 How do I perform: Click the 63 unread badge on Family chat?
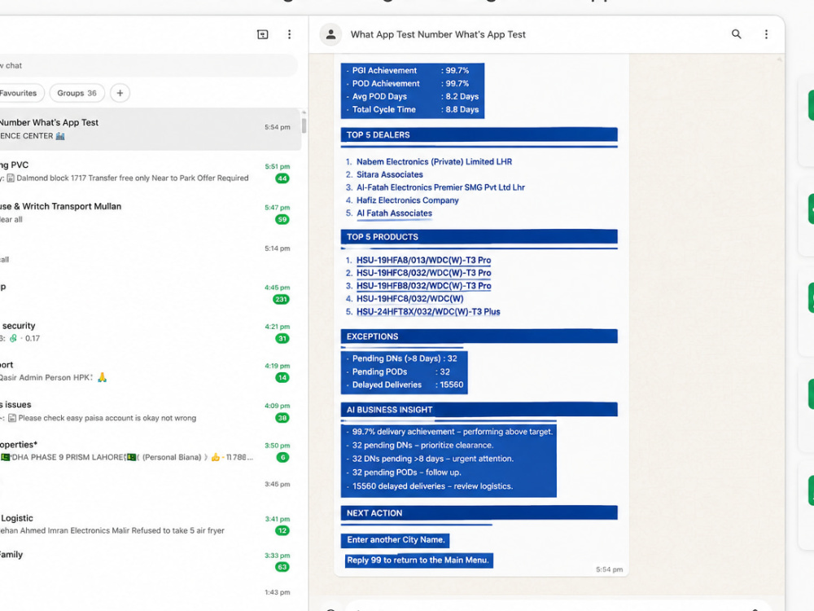tap(282, 567)
